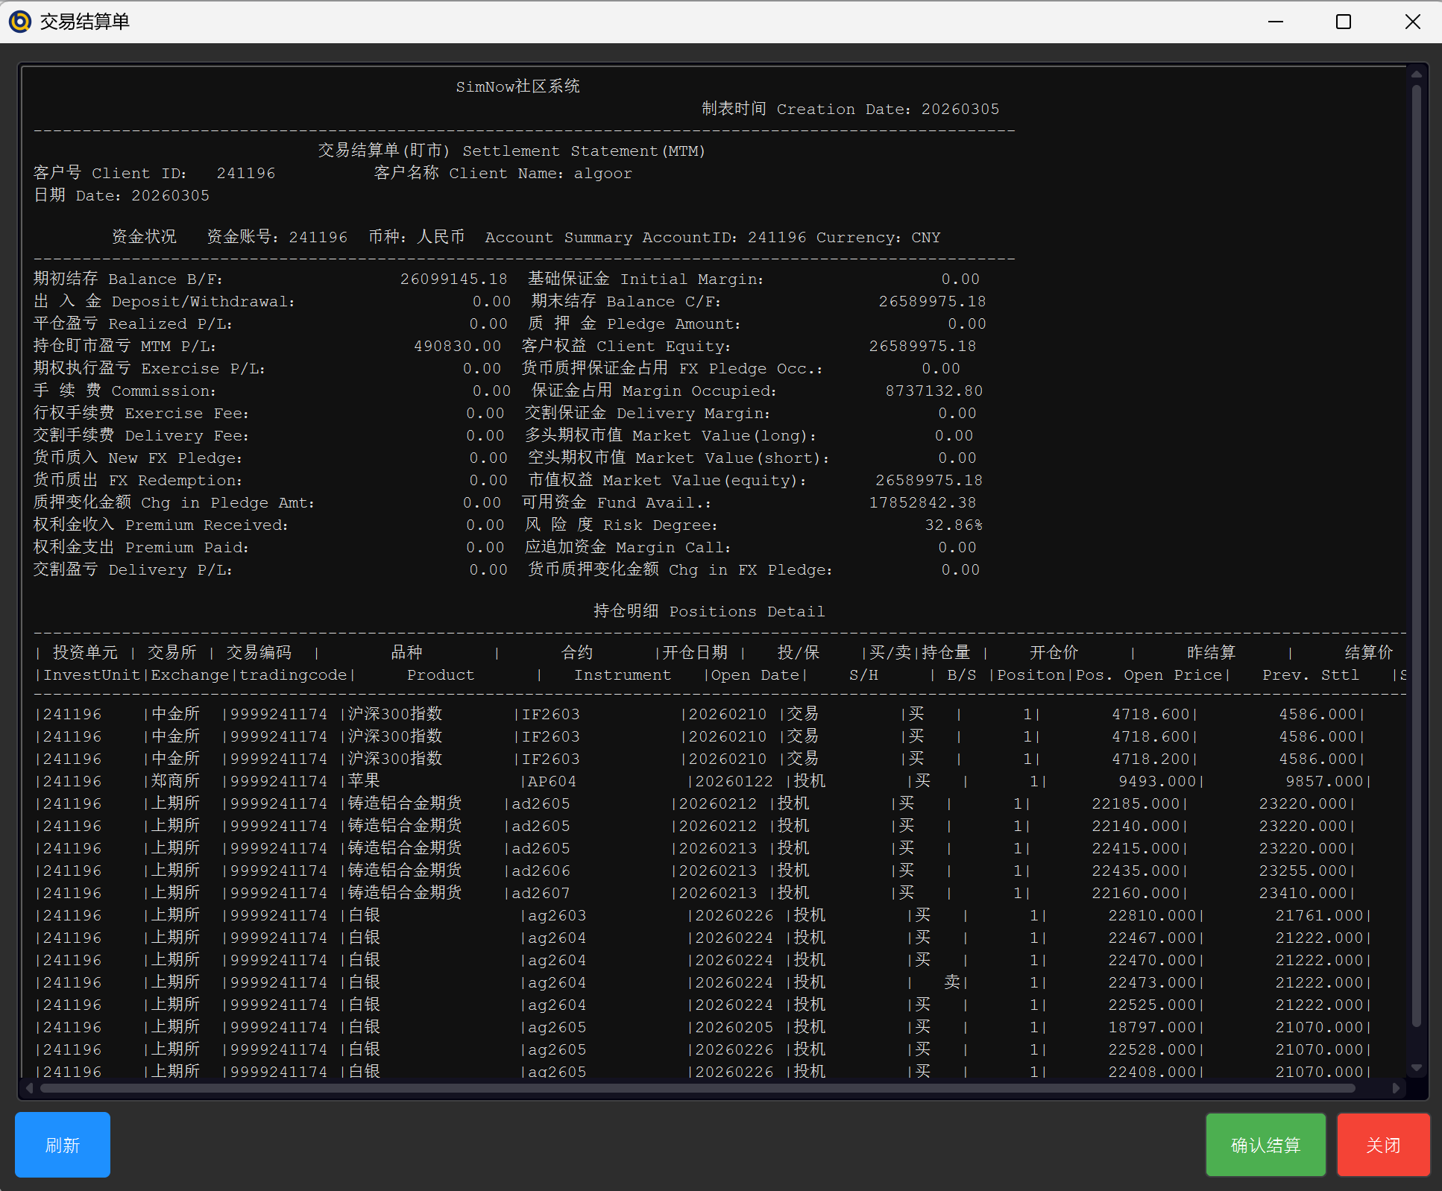Click the Client ID value 241196
The height and width of the screenshot is (1191, 1442).
tap(245, 173)
